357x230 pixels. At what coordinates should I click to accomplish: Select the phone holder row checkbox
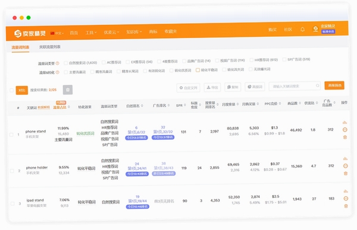12,171
